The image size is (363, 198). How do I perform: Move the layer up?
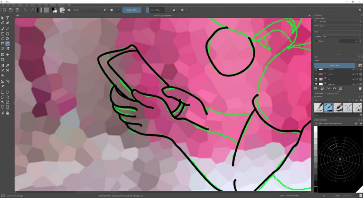pyautogui.click(x=335, y=88)
